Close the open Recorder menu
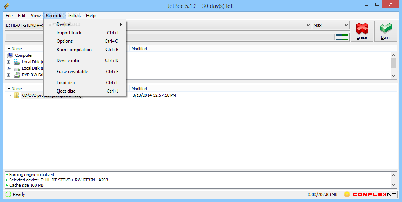 55,16
